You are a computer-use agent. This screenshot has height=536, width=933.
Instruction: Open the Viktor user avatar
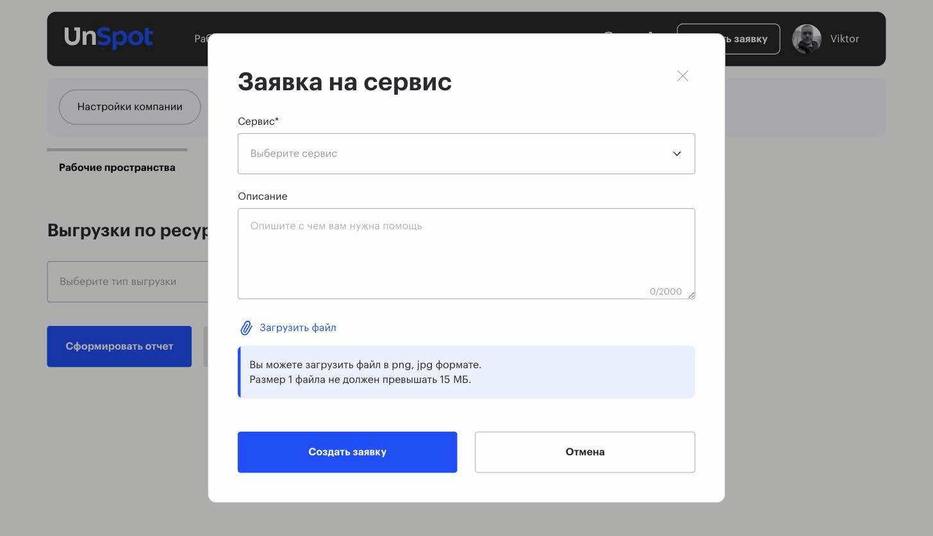[x=807, y=39]
